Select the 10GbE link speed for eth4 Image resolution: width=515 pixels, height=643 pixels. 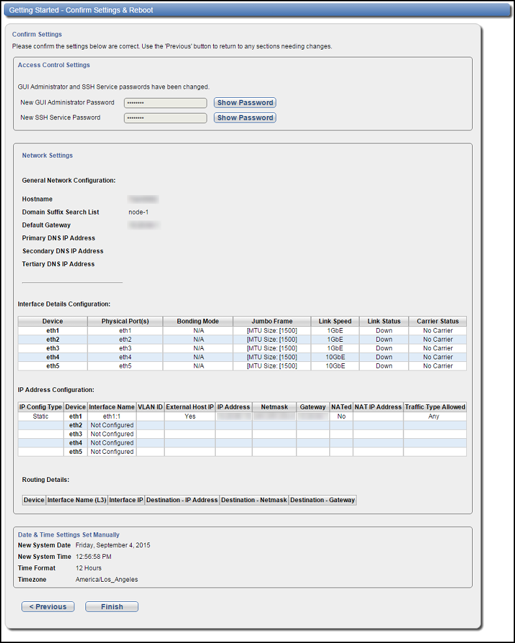coord(335,357)
